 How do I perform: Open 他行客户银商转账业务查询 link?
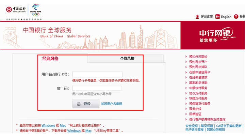click(207, 119)
